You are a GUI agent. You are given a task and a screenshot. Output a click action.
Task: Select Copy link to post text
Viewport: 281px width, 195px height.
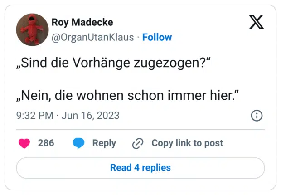tap(187, 143)
